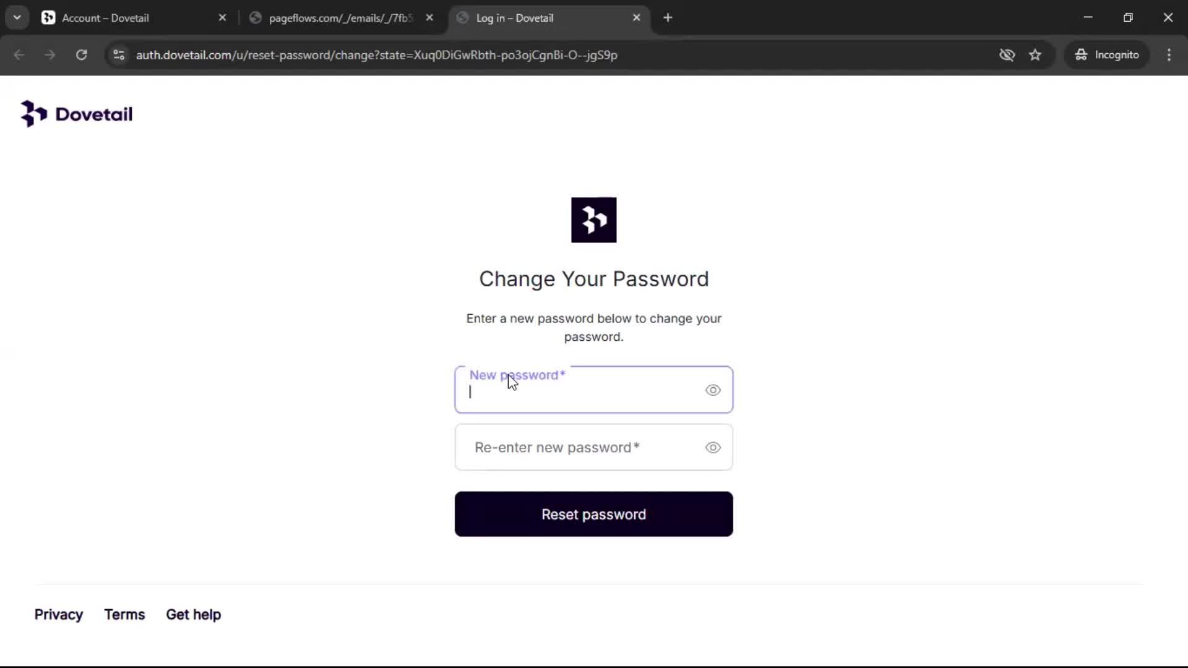Open the Privacy link in footer

coord(59,615)
